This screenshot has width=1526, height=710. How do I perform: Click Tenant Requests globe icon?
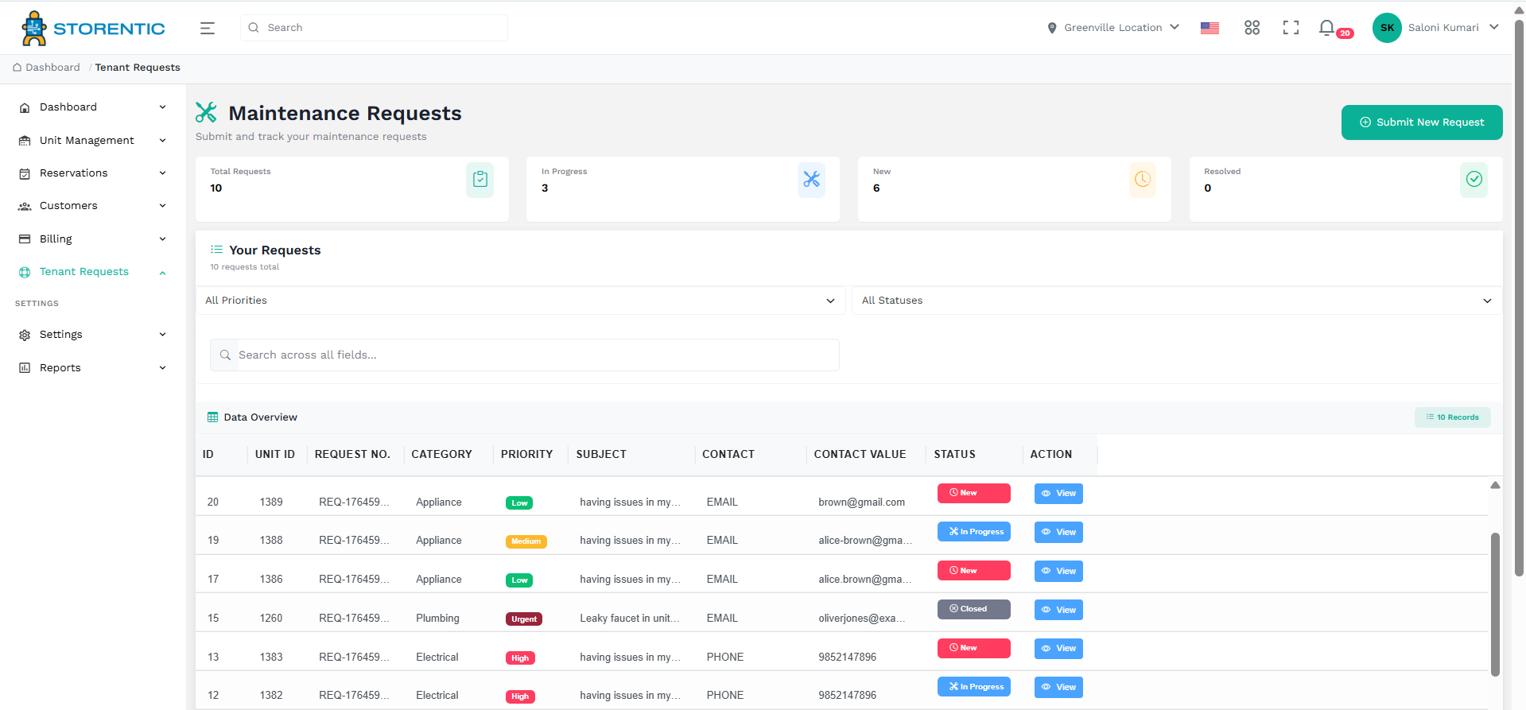25,272
